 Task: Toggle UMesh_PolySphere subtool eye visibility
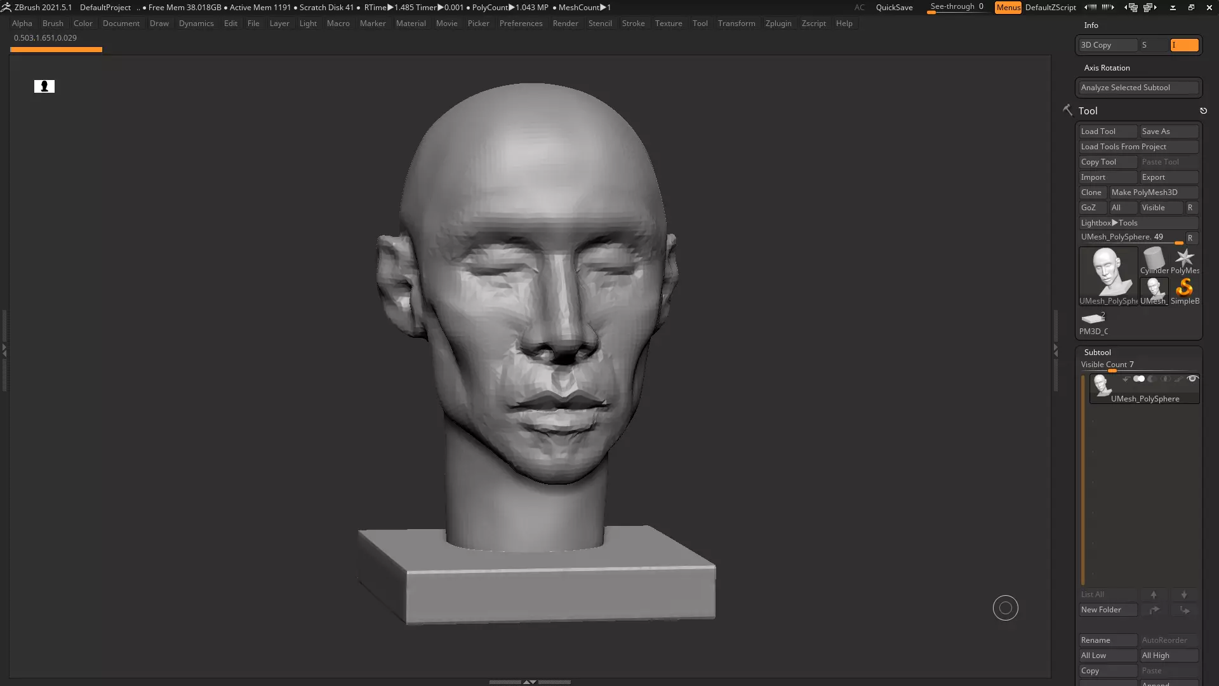pyautogui.click(x=1192, y=379)
